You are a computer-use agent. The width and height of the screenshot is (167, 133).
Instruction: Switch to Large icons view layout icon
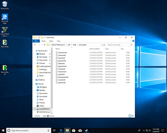click(133, 116)
